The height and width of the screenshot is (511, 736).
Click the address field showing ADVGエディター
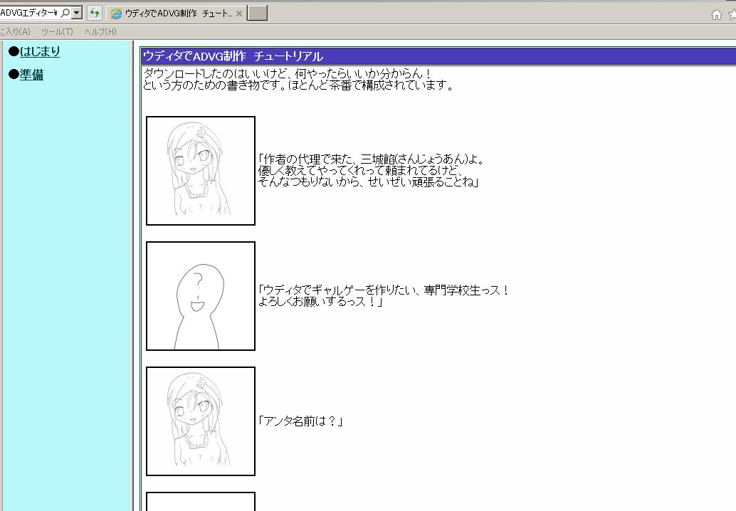pos(29,13)
